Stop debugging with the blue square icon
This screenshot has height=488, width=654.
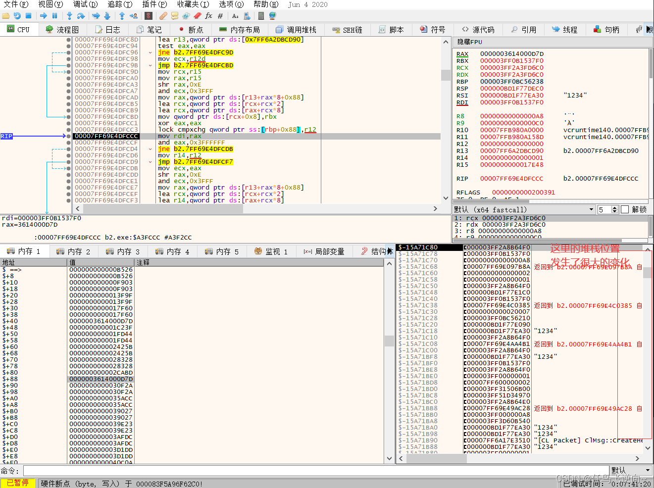point(28,16)
